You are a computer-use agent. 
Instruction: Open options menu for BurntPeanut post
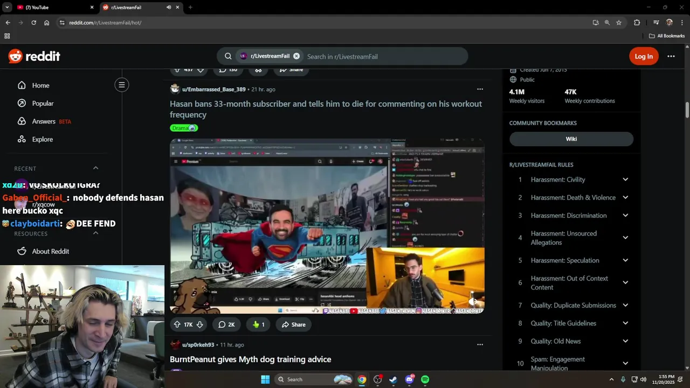click(480, 344)
